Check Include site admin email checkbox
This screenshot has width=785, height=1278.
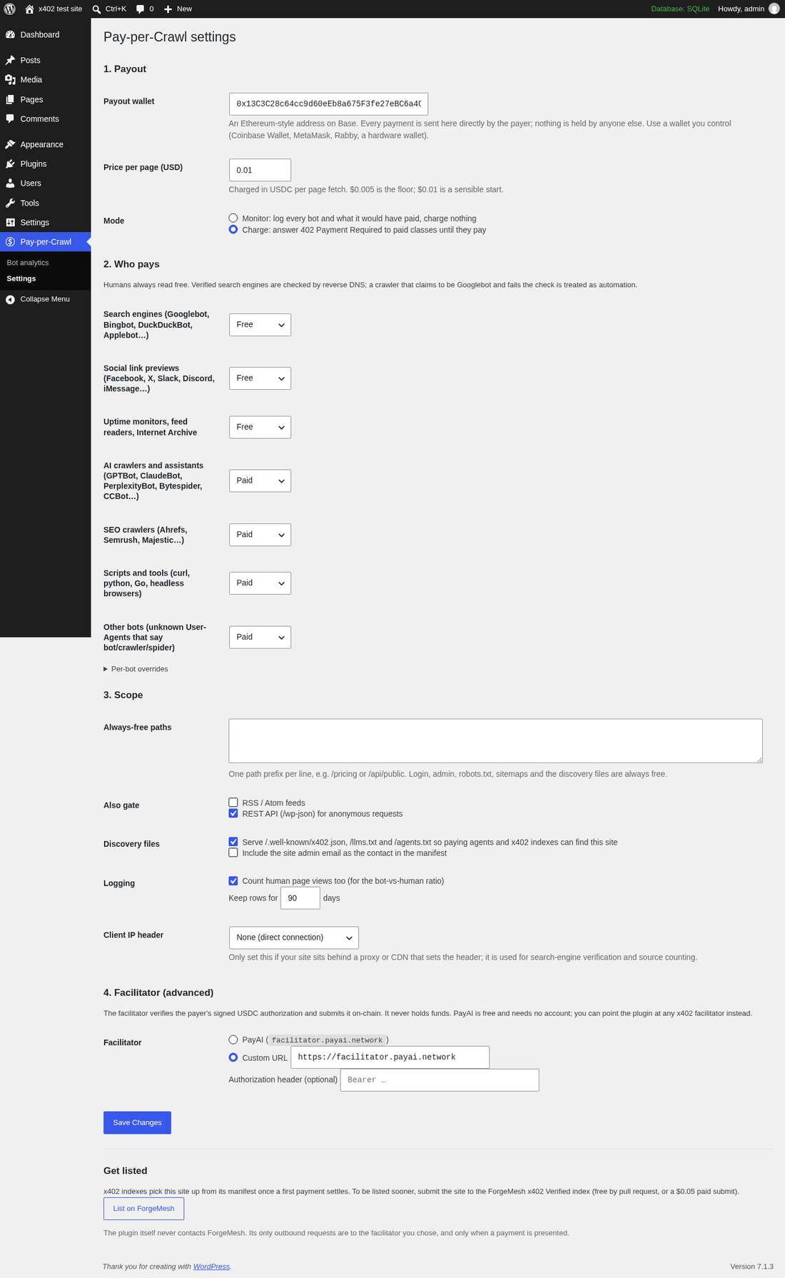(x=233, y=852)
